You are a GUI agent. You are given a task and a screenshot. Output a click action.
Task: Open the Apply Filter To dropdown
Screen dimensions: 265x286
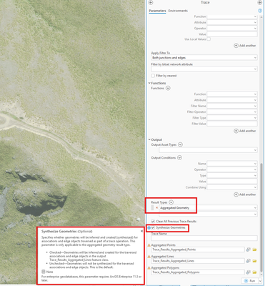pos(204,58)
